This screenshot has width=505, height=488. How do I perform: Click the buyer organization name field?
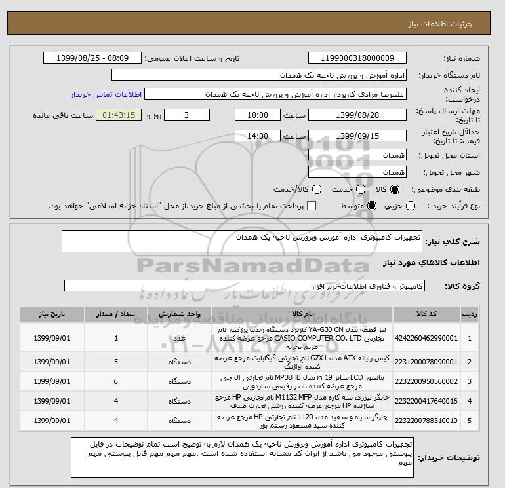pyautogui.click(x=259, y=75)
